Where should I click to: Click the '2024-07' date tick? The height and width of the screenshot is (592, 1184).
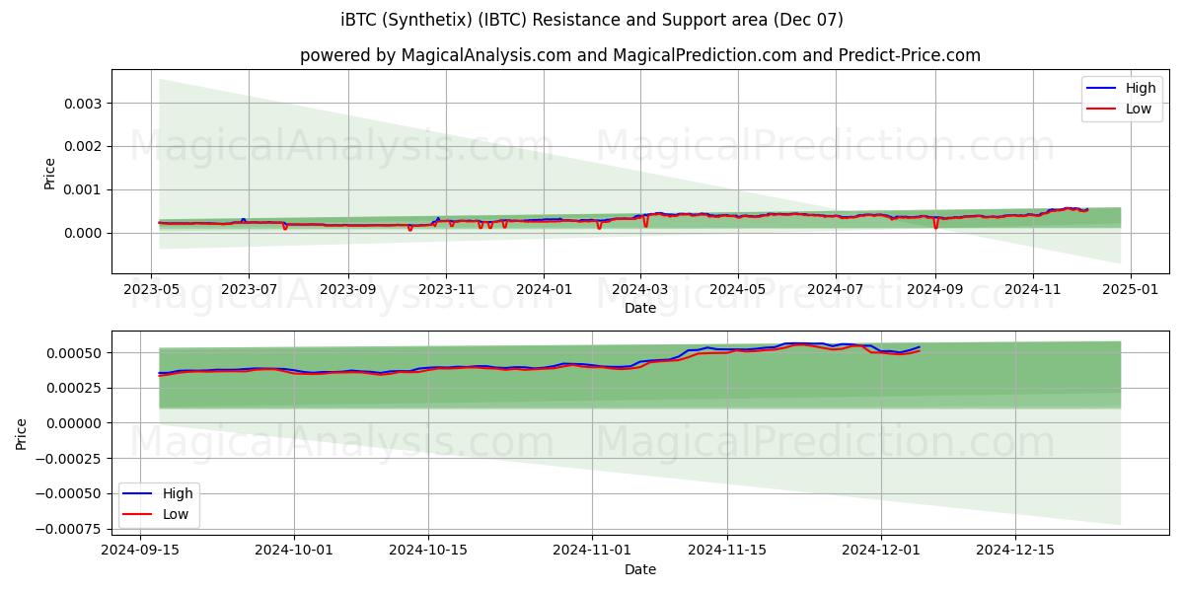(836, 290)
